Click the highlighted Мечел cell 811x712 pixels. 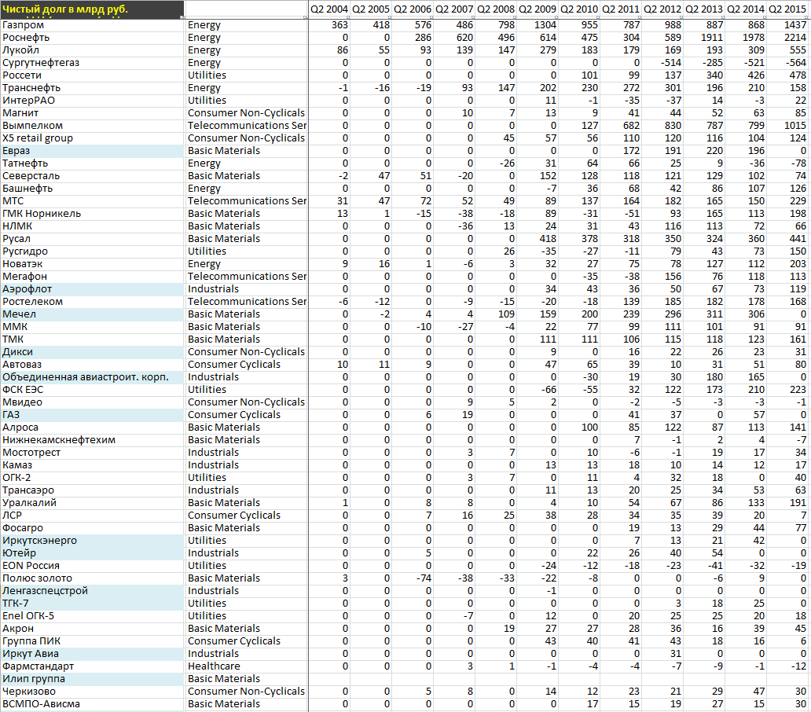92,314
